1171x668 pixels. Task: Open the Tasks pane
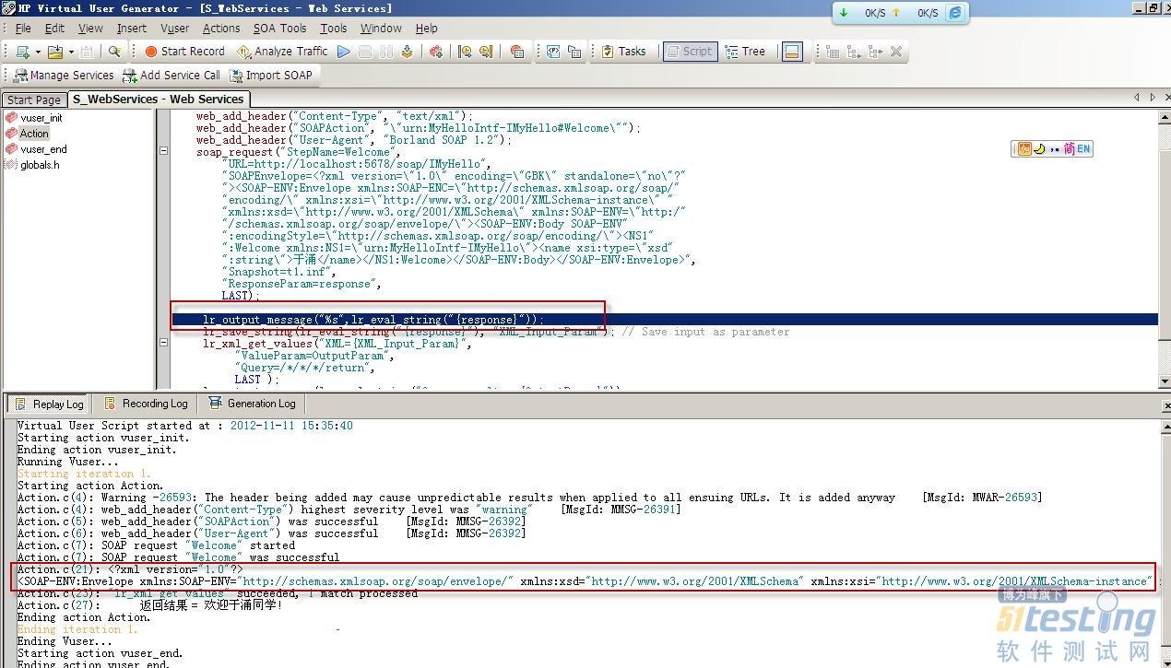[623, 52]
